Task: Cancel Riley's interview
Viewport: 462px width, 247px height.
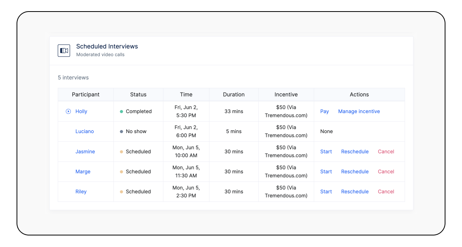Action: (386, 192)
